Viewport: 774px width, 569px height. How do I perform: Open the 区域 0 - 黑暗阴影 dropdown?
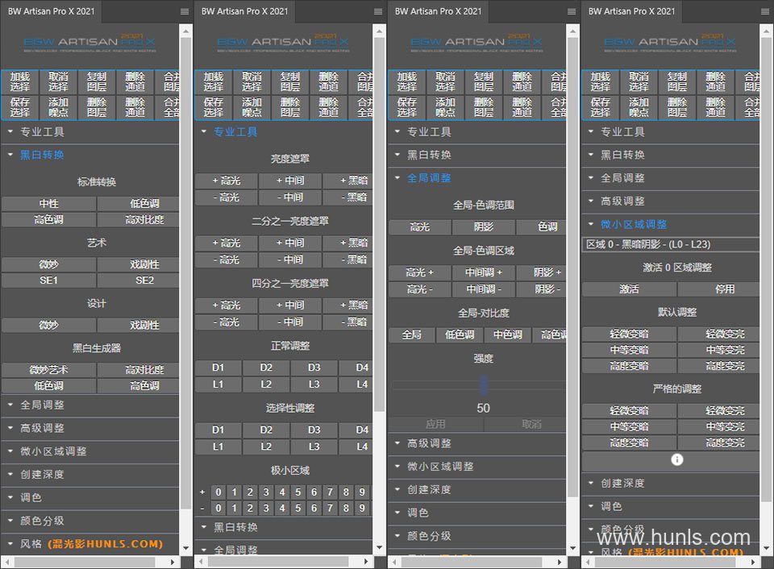[x=671, y=244]
